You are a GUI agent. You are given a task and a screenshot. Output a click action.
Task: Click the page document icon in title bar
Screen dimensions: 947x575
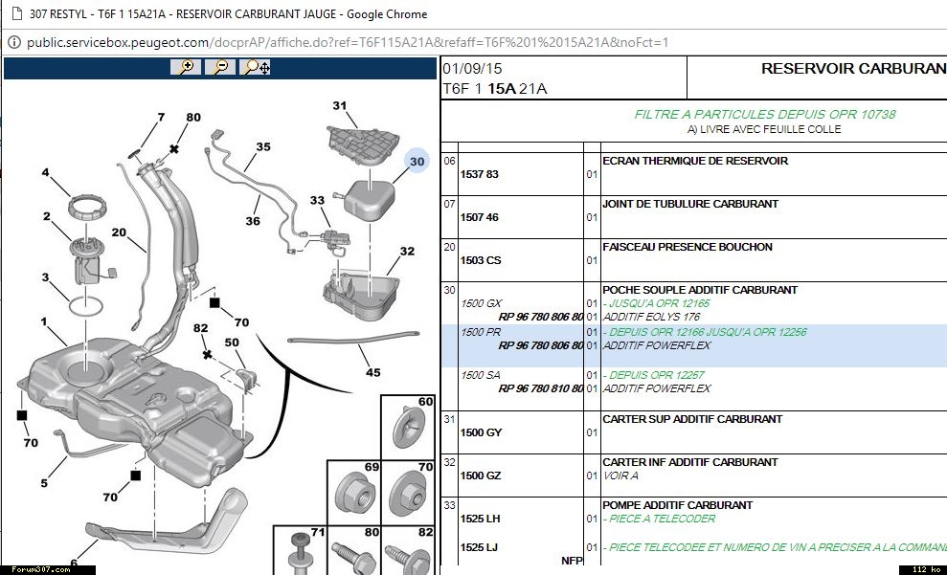click(12, 13)
